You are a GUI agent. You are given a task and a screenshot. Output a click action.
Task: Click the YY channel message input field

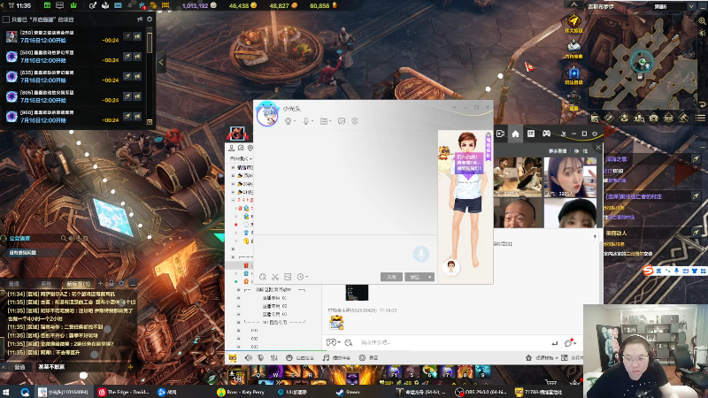(x=451, y=343)
